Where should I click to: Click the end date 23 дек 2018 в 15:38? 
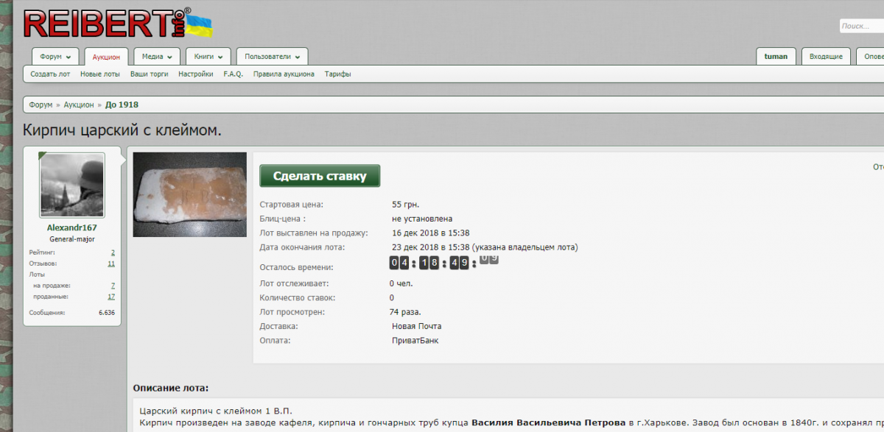431,247
